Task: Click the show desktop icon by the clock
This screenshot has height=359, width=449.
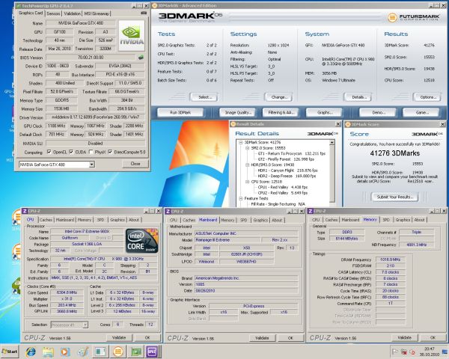Action: click(x=445, y=352)
